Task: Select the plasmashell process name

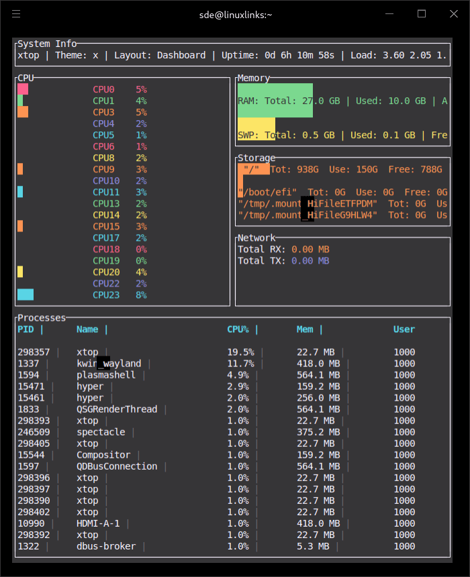Action: [106, 375]
